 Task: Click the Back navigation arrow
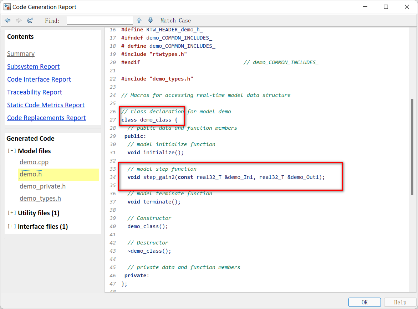pyautogui.click(x=8, y=21)
